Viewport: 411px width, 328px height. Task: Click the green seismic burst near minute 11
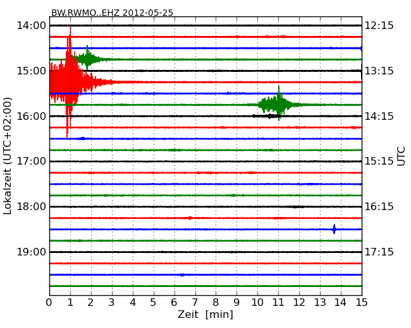(x=278, y=104)
